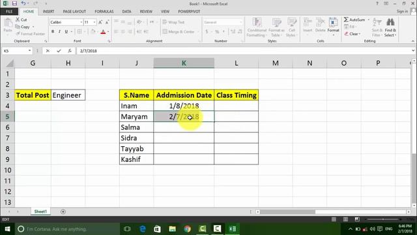Click Sign in link
This screenshot has width=417, height=235.
point(402,11)
